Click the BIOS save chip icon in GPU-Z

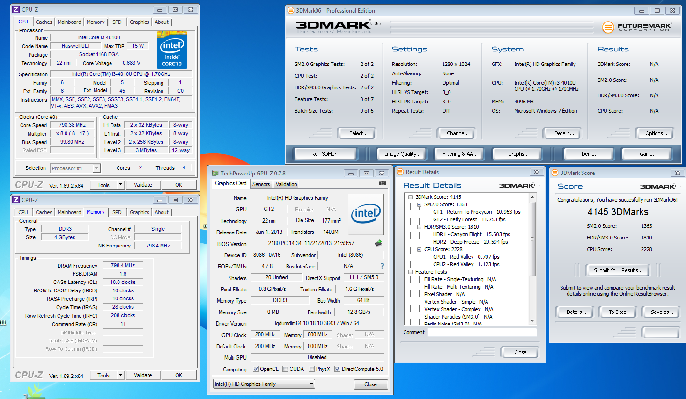(378, 243)
